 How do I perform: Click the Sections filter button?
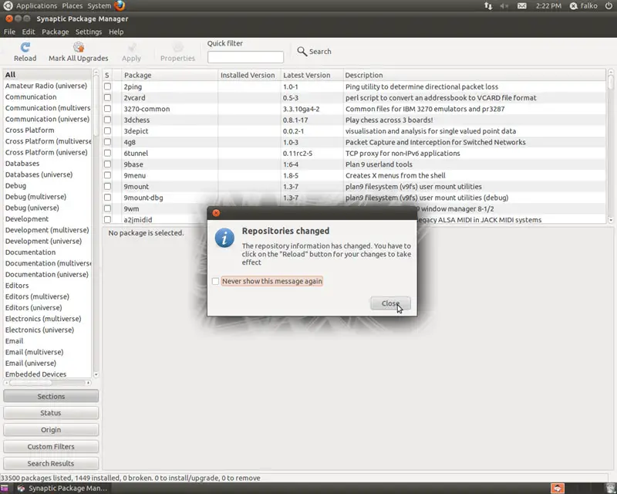click(51, 396)
